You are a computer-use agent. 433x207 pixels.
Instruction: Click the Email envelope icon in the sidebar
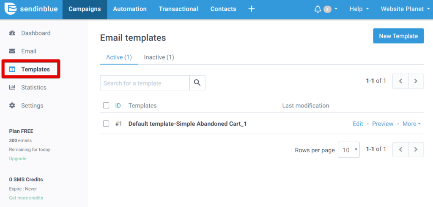pos(12,51)
